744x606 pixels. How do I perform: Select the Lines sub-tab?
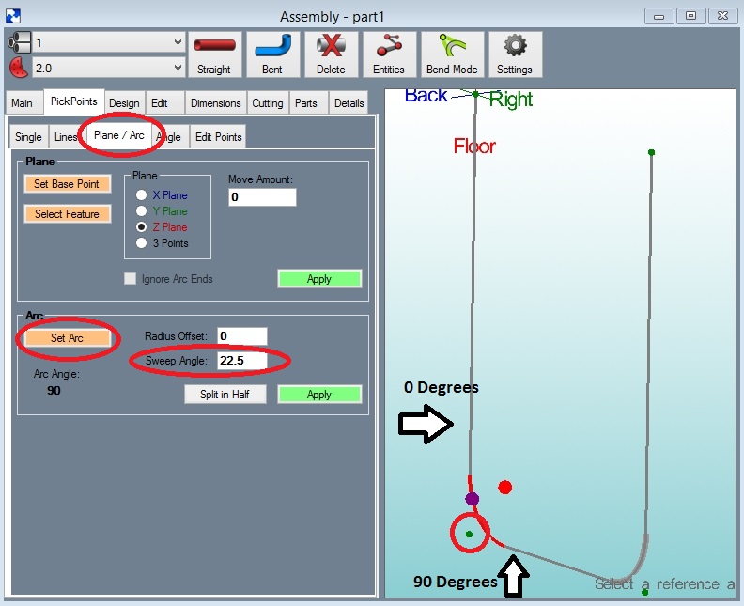pos(66,136)
